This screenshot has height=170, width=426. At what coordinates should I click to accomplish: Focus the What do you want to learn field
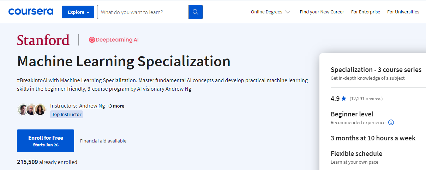pyautogui.click(x=143, y=12)
